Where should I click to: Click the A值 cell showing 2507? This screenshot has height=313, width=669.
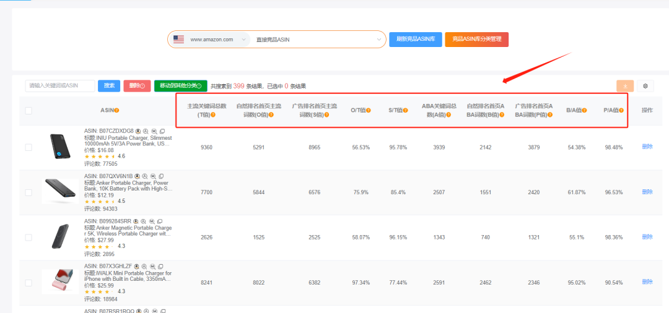click(439, 192)
